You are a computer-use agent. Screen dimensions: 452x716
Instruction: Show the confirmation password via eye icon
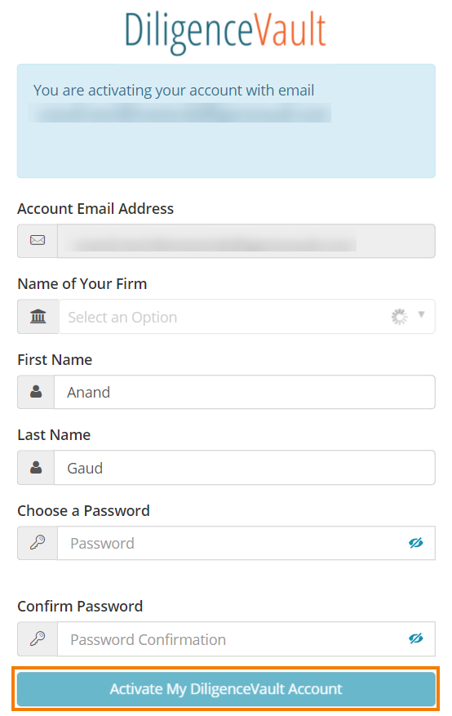click(x=416, y=638)
